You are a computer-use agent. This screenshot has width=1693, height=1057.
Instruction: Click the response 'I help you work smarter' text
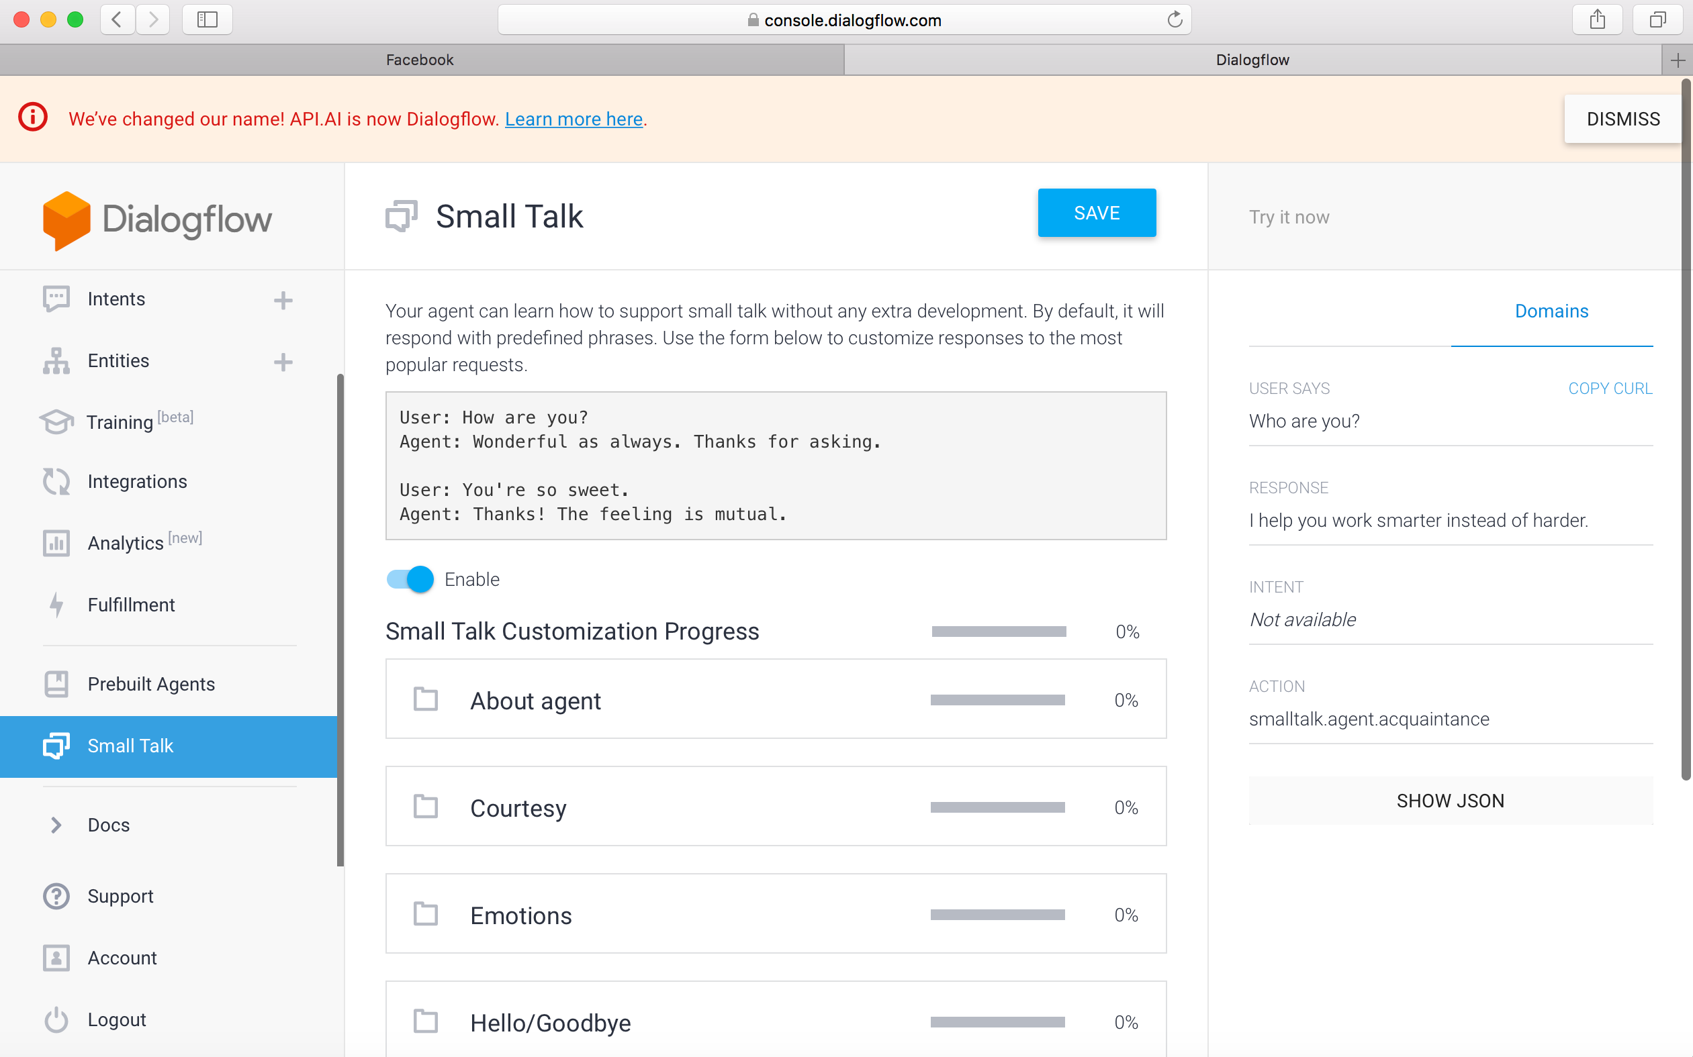click(x=1418, y=520)
